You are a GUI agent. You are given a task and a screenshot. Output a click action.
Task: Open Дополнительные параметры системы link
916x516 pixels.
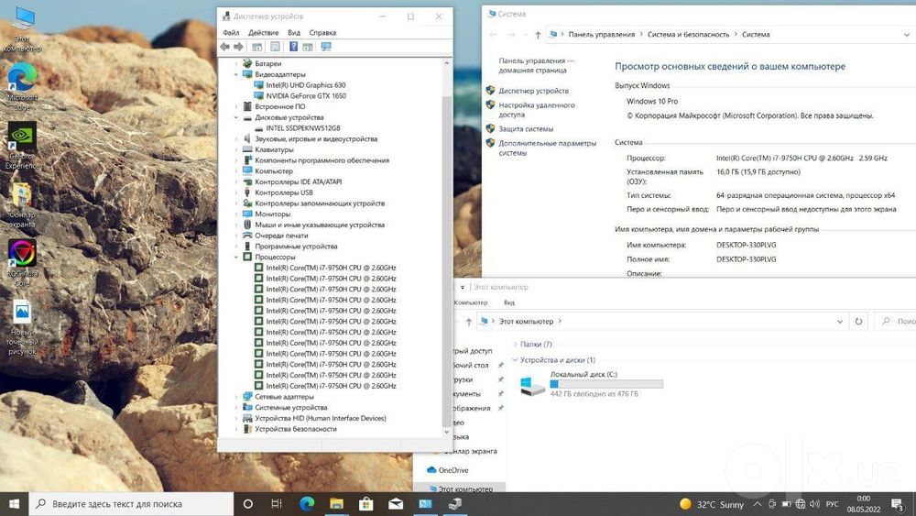point(548,148)
